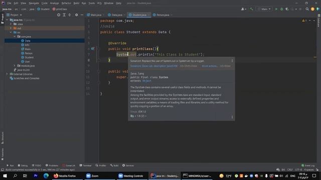The image size is (321, 180).
Task: Open the Terminal tool window
Action: pyautogui.click(x=85, y=165)
